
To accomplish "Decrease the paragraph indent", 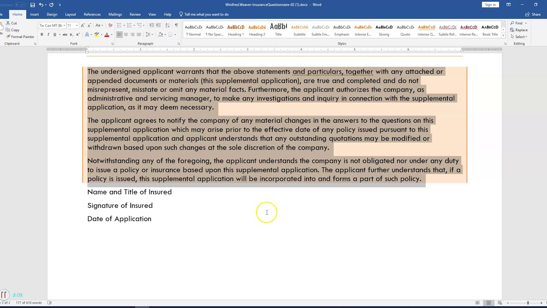I will pos(152,25).
